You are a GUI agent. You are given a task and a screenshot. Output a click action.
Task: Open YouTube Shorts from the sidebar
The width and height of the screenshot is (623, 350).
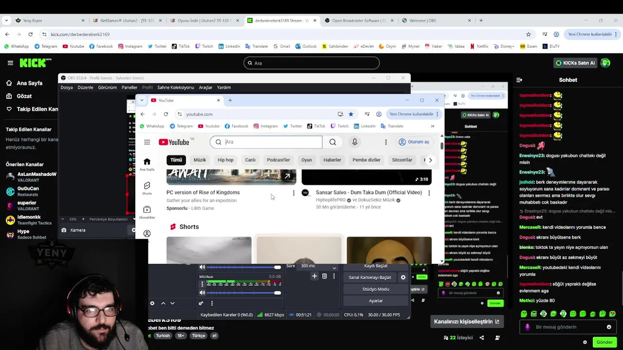click(x=147, y=188)
